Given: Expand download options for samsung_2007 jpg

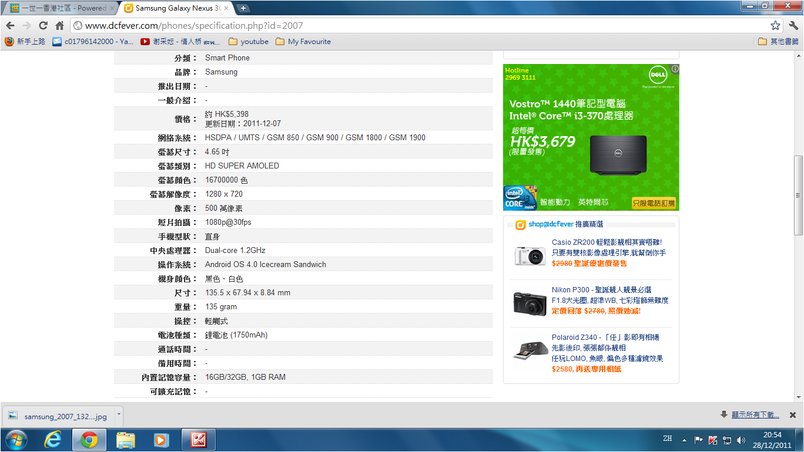Looking at the screenshot, I should 118,414.
